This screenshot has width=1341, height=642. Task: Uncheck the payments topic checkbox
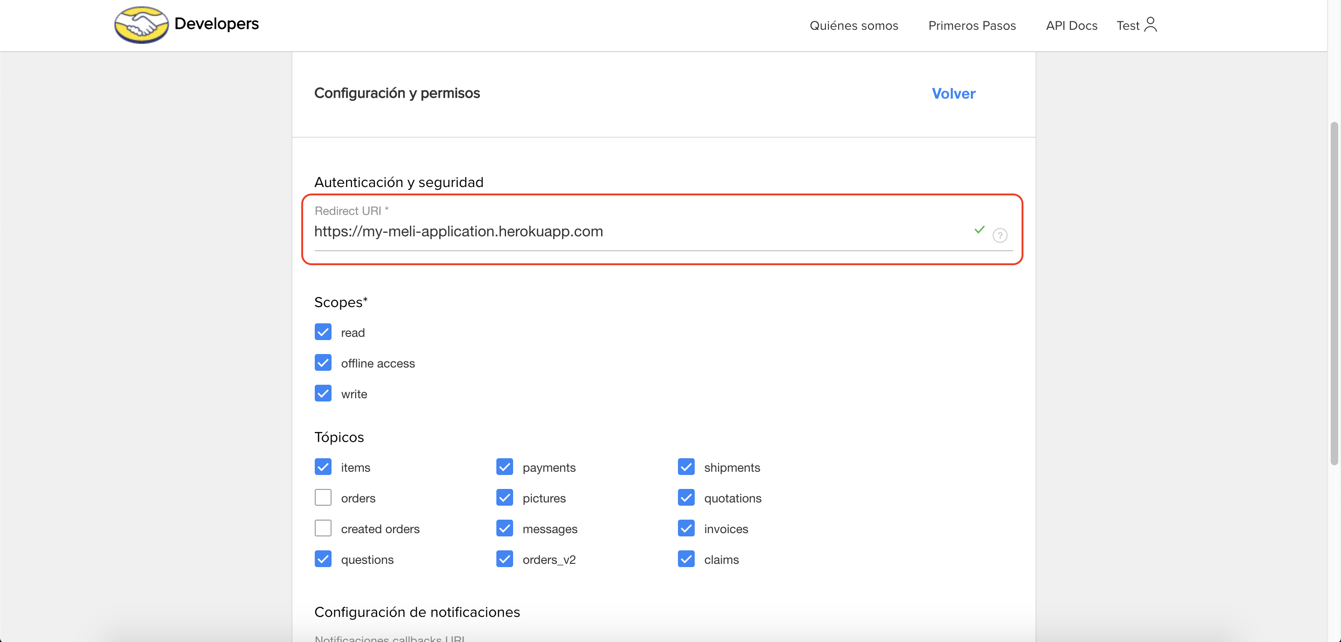pyautogui.click(x=504, y=467)
